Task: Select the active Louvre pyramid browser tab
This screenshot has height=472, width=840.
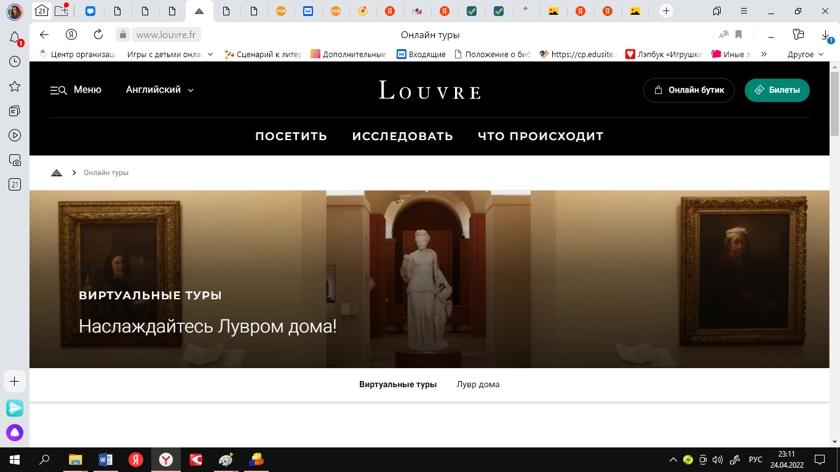Action: pos(199,11)
